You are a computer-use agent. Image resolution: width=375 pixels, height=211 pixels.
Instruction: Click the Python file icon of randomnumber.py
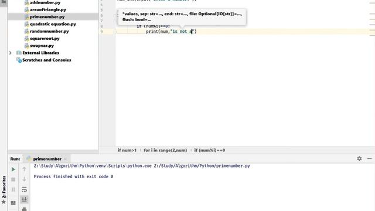26,31
